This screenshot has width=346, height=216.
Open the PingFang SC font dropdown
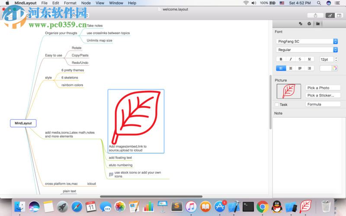307,41
